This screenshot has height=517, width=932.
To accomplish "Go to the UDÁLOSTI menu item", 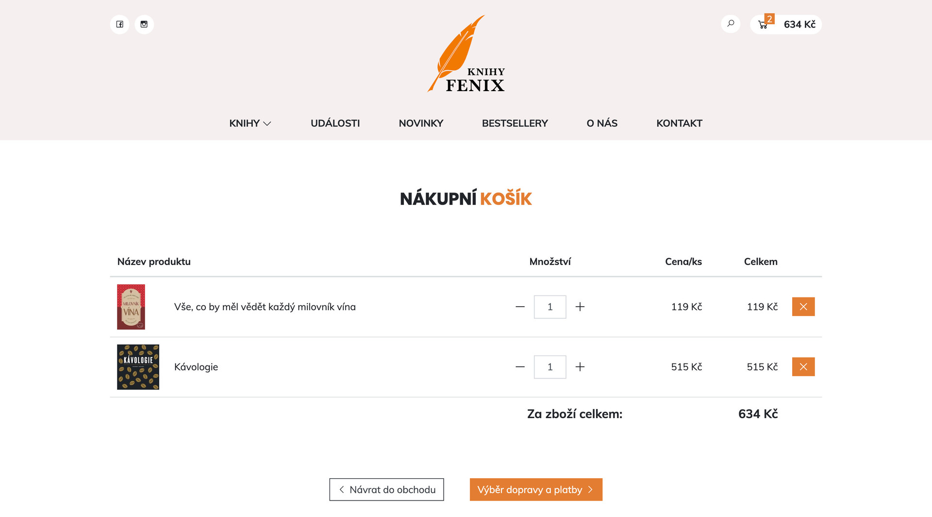I will 335,123.
